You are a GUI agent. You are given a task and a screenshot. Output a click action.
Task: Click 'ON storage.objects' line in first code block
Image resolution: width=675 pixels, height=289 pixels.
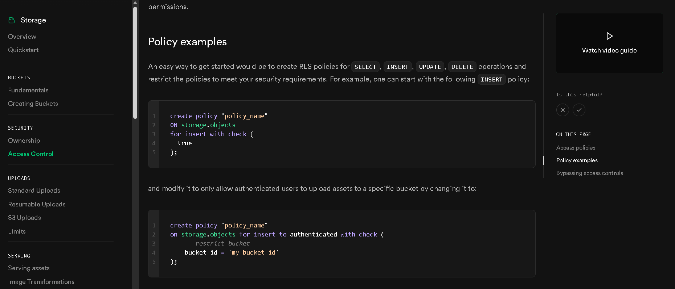pyautogui.click(x=203, y=125)
